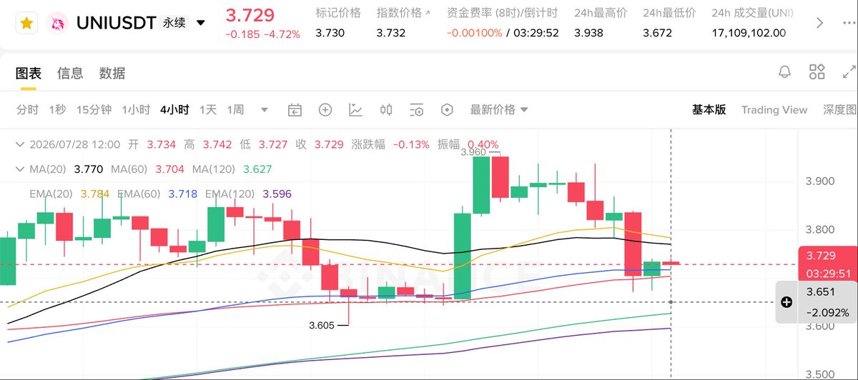
Task: Click the 3.900 price axis label
Action: (x=820, y=181)
